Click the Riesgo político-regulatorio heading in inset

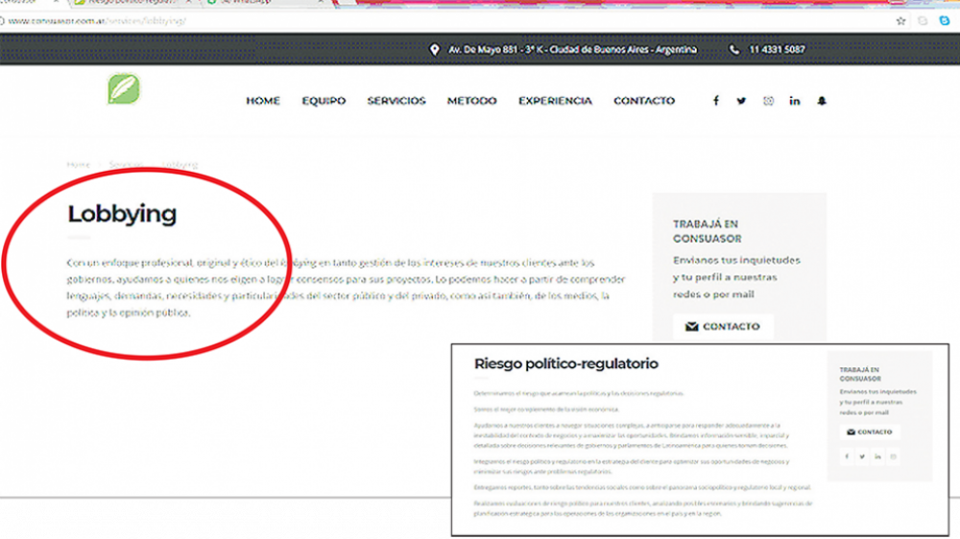coord(565,364)
